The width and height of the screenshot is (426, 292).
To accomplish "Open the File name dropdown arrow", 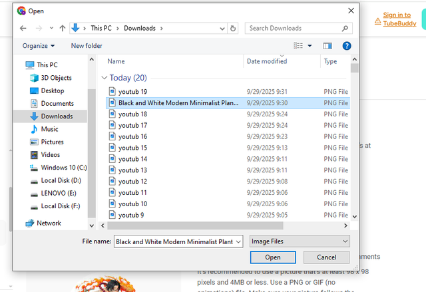I will point(238,241).
